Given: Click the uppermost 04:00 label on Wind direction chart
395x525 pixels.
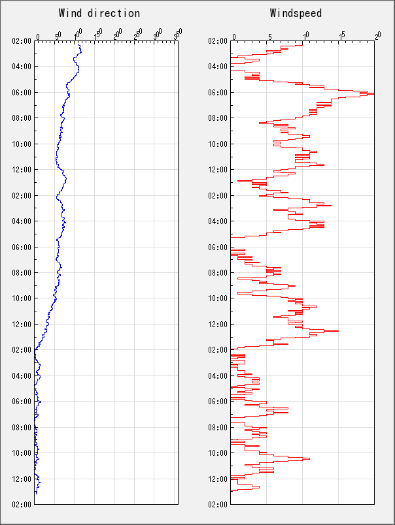Looking at the screenshot, I should point(22,67).
